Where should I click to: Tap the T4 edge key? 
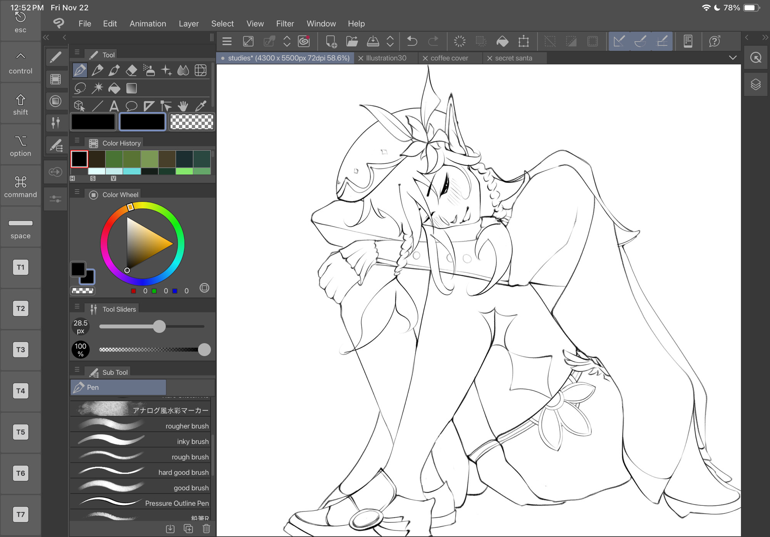click(20, 390)
